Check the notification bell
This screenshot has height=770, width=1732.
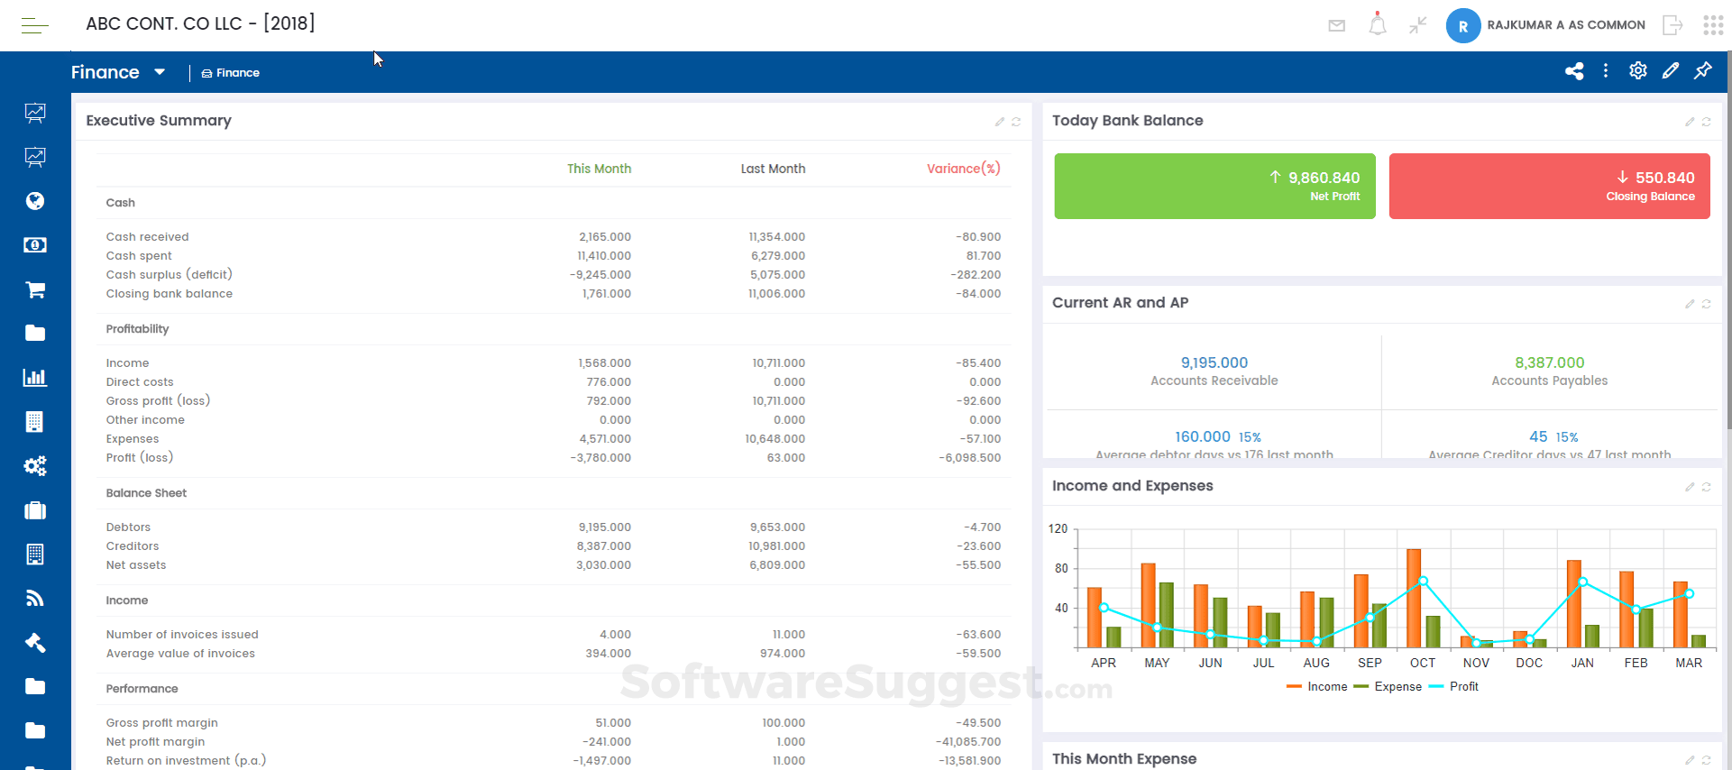(1378, 24)
